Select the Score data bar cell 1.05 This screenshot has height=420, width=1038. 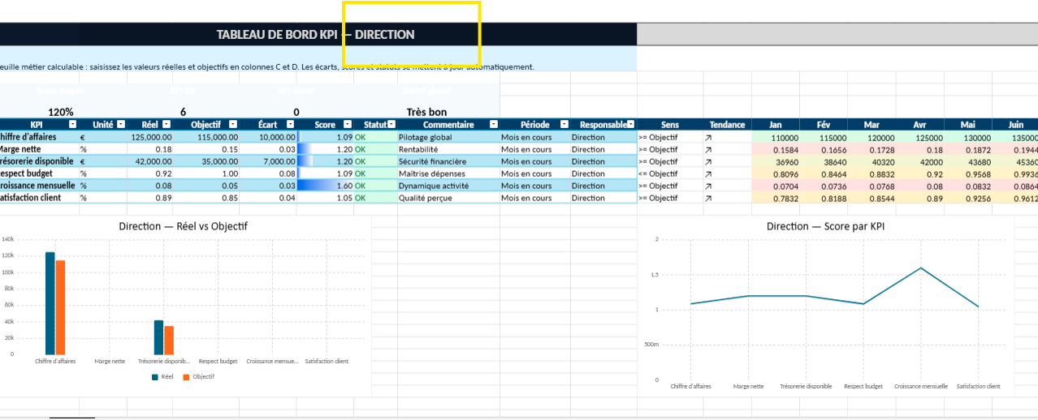(326, 198)
